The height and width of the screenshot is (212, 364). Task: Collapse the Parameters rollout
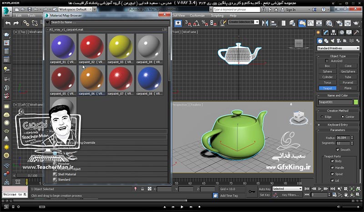(x=338, y=130)
